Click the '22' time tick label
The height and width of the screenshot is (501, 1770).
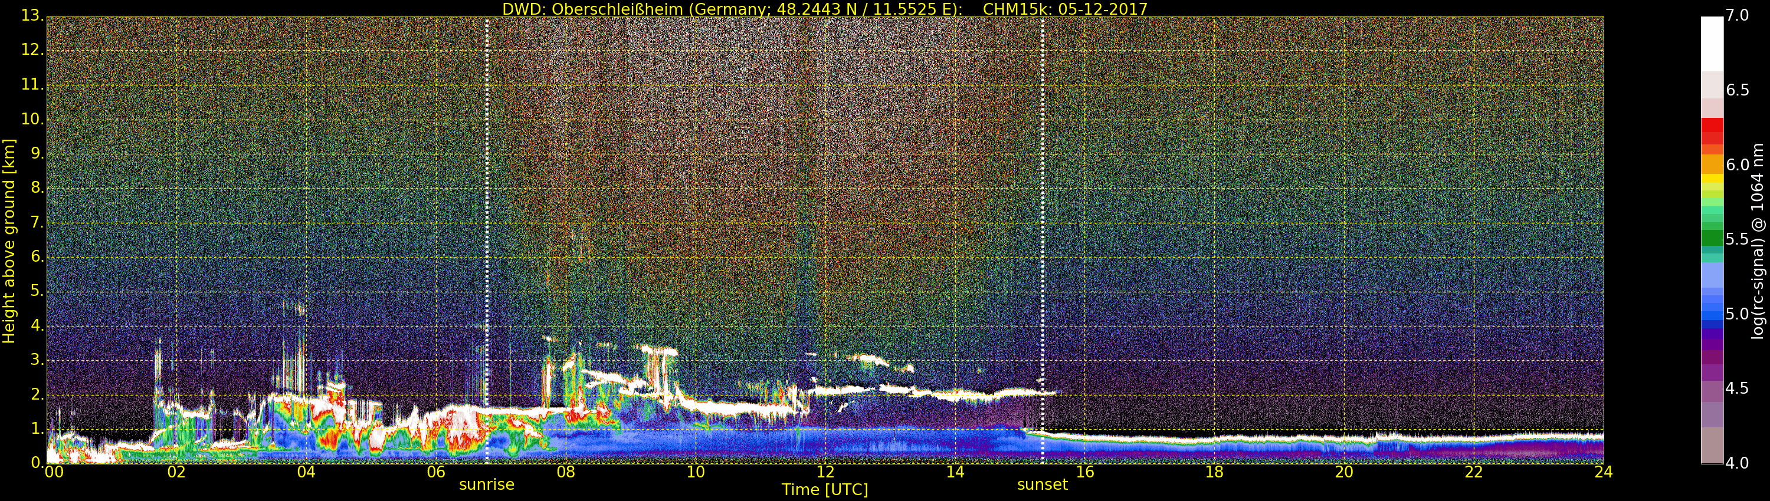1474,472
